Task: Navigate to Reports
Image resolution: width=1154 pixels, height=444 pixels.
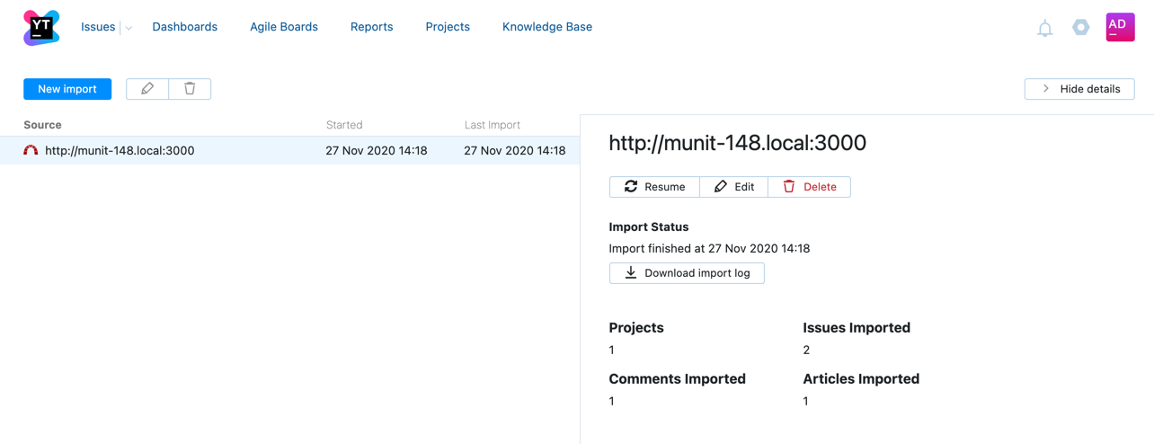Action: click(x=371, y=27)
